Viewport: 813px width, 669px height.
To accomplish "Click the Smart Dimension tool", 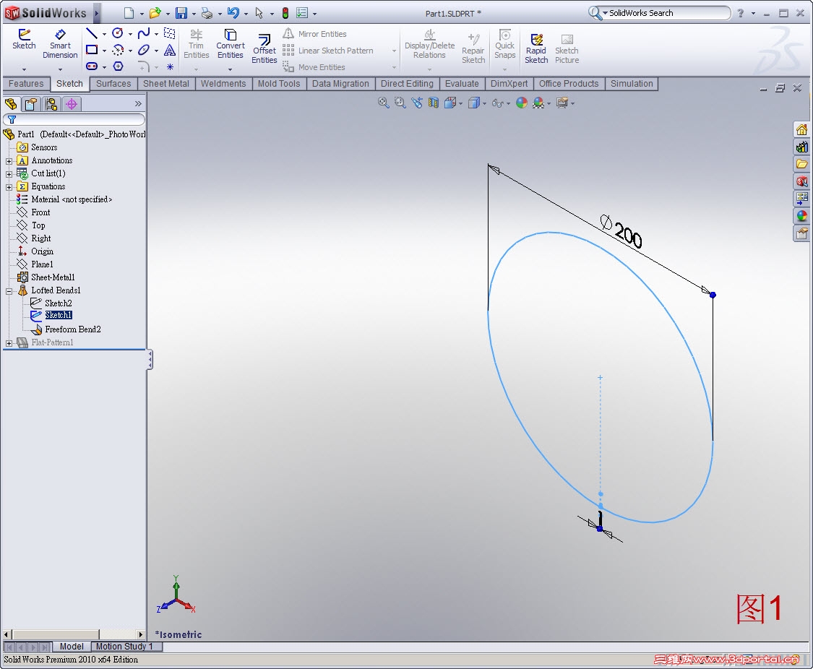I will [60, 43].
